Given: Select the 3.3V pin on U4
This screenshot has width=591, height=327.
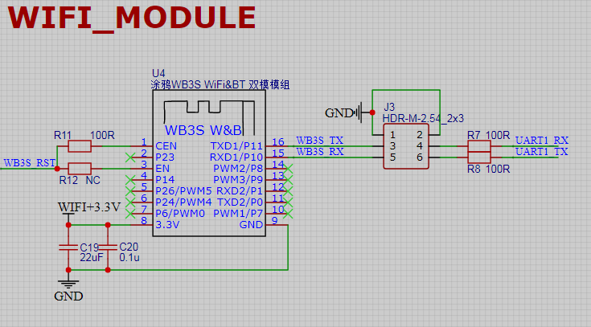Looking at the screenshot, I should [x=167, y=225].
